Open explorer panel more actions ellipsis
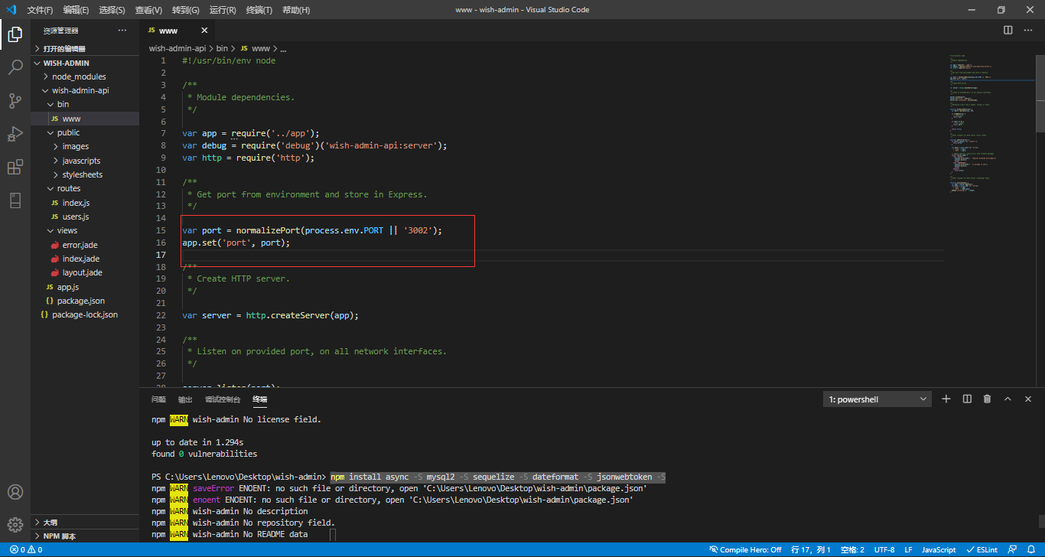This screenshot has height=557, width=1045. tap(122, 31)
